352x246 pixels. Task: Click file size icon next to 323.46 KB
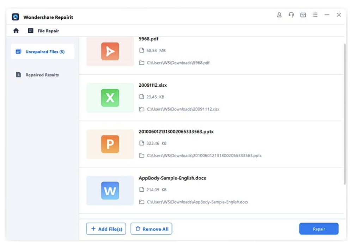[142, 143]
